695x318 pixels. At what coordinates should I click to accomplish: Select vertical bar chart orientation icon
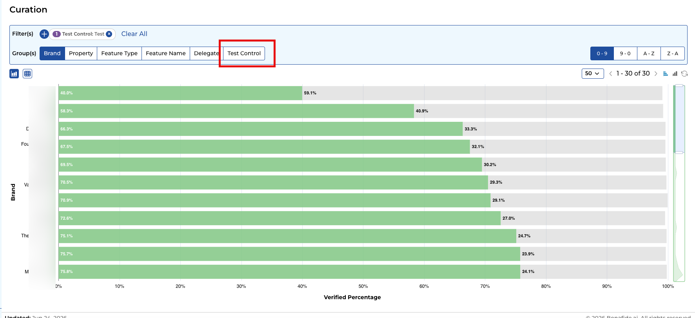pos(675,74)
